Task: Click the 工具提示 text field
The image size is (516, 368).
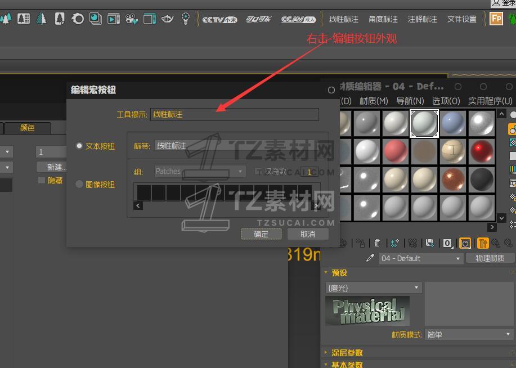Action: [235, 114]
